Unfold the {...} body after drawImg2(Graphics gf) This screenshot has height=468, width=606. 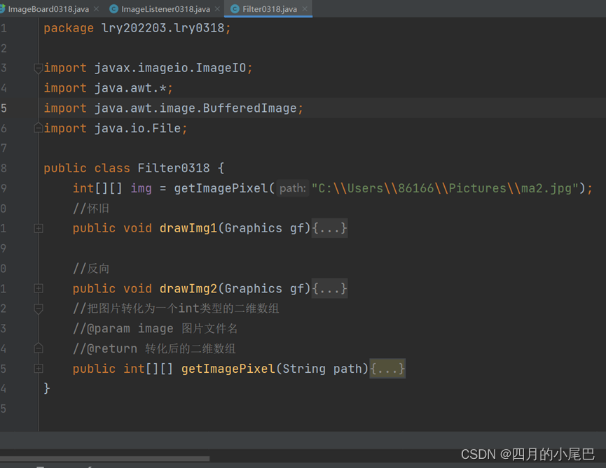point(330,289)
